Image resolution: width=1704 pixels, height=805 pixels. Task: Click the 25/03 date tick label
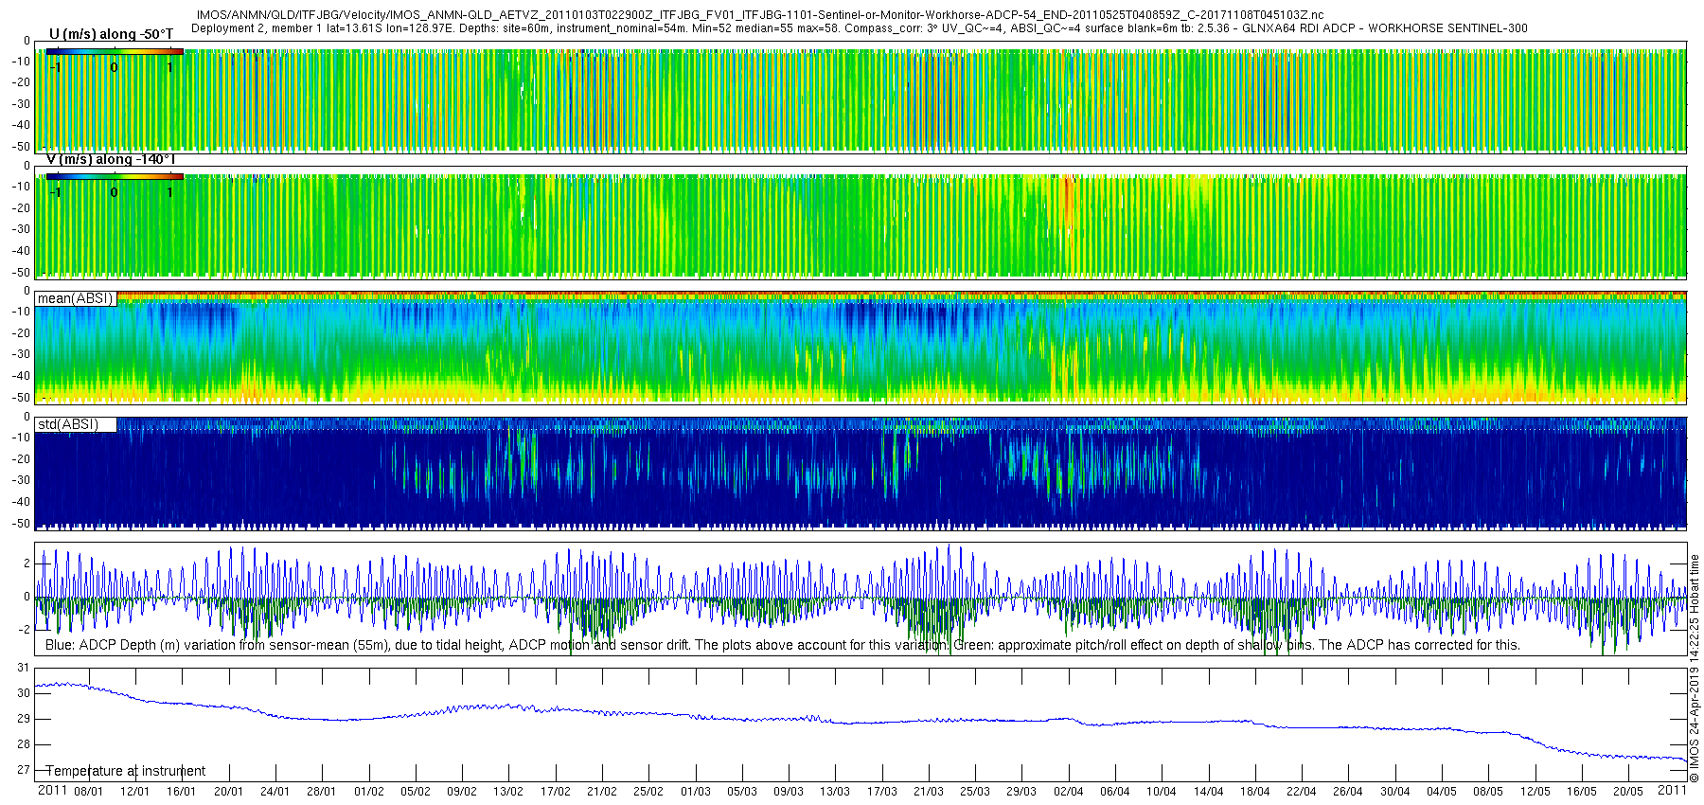click(x=975, y=792)
